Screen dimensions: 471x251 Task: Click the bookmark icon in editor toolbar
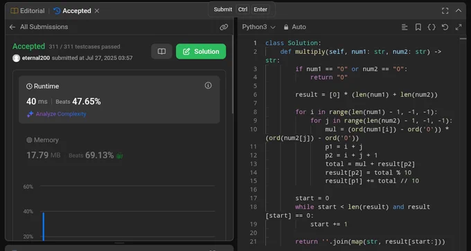(418, 27)
